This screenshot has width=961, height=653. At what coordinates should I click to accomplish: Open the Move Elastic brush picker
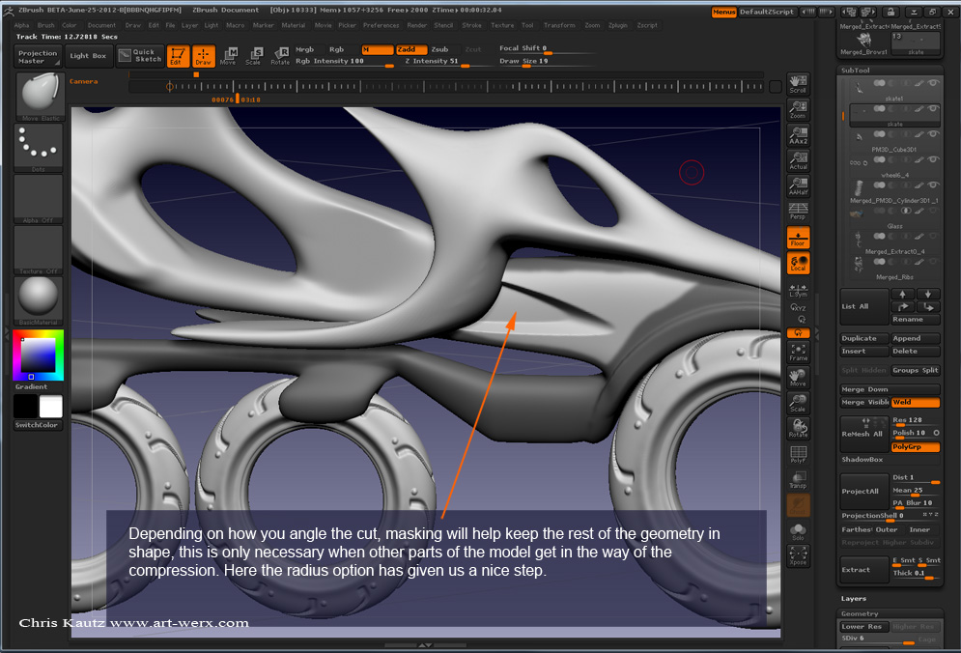[x=40, y=97]
